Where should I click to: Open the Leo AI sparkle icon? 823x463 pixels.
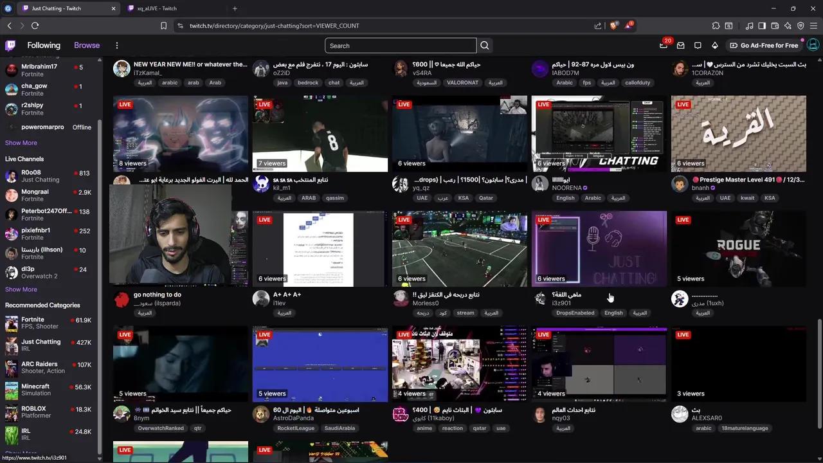point(788,26)
